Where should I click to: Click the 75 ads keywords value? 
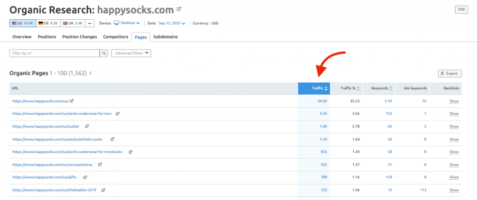pyautogui.click(x=424, y=101)
